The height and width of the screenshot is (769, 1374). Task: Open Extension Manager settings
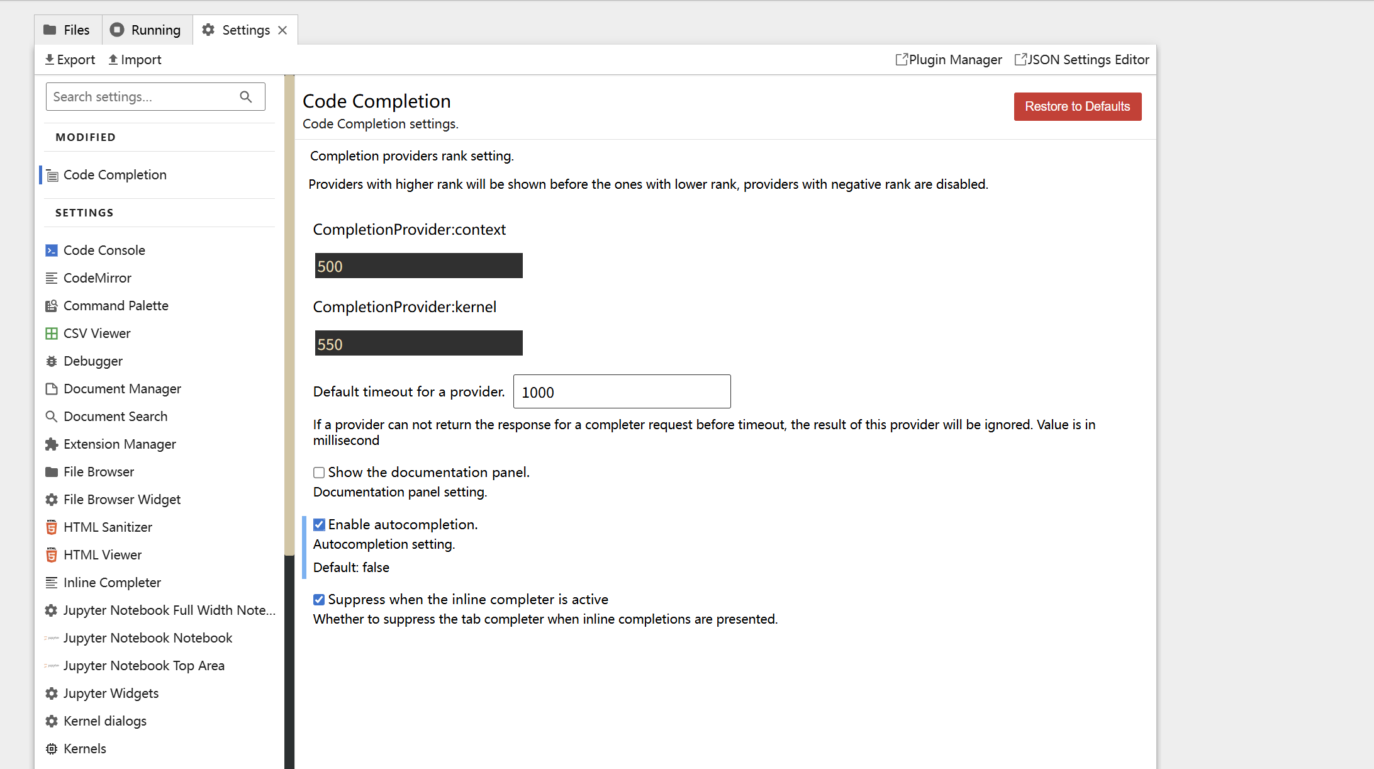click(x=120, y=444)
